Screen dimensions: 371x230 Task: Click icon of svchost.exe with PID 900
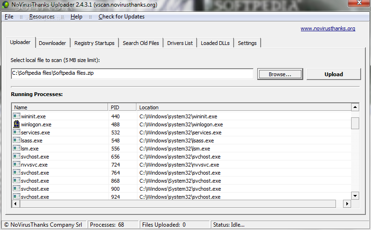pyautogui.click(x=16, y=188)
